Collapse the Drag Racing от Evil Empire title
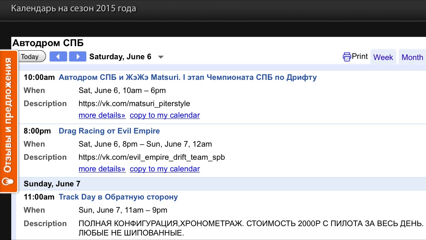 (x=109, y=131)
